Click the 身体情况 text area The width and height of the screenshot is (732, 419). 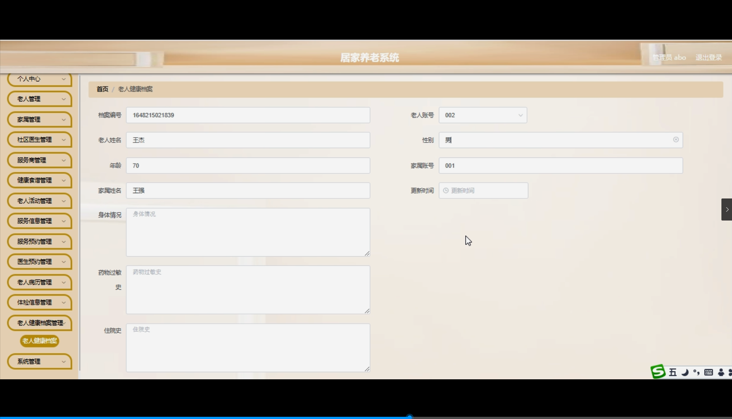pyautogui.click(x=248, y=232)
